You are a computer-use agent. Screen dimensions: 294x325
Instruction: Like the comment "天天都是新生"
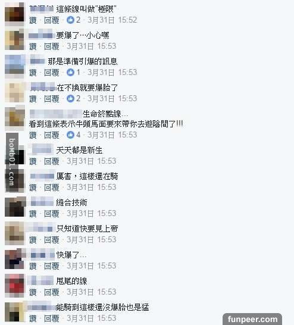coord(33,161)
